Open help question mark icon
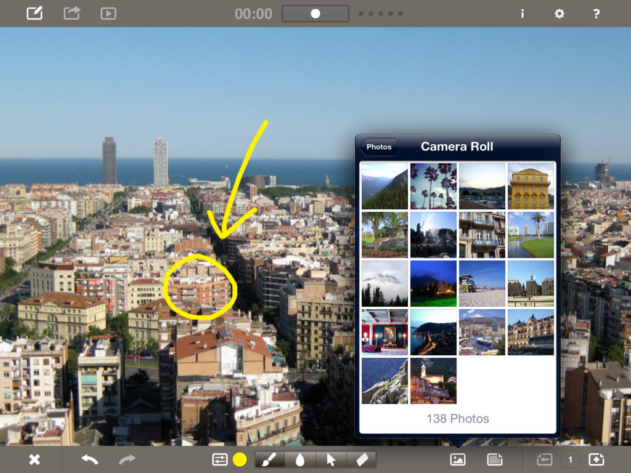631x473 pixels. pyautogui.click(x=596, y=14)
